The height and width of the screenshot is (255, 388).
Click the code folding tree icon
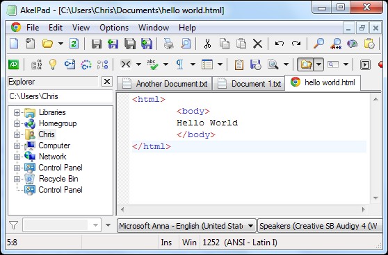click(x=103, y=64)
